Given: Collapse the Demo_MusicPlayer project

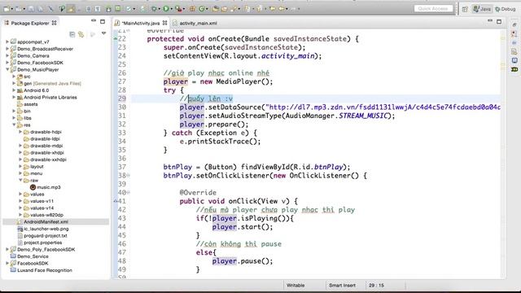Looking at the screenshot, I should pyautogui.click(x=7, y=69).
